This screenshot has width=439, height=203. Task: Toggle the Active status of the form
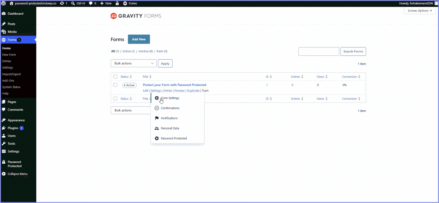[x=129, y=85]
